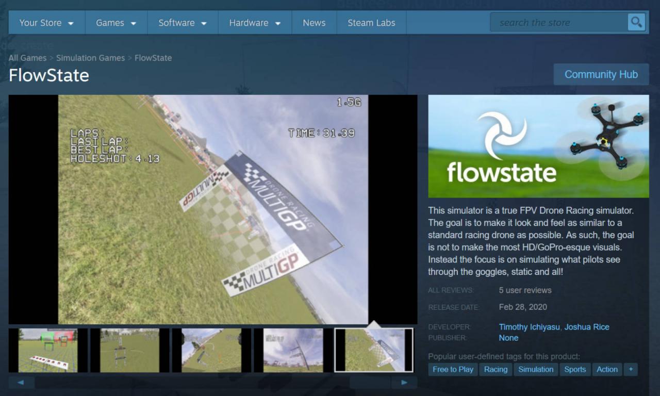Click the Simulation Games breadcrumb link
Image resolution: width=660 pixels, height=396 pixels.
(90, 58)
